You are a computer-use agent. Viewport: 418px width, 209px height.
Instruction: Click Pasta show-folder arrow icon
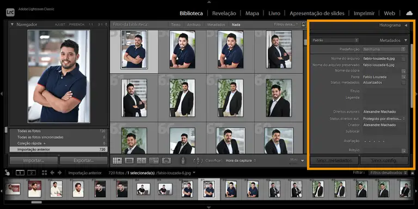pyautogui.click(x=404, y=77)
